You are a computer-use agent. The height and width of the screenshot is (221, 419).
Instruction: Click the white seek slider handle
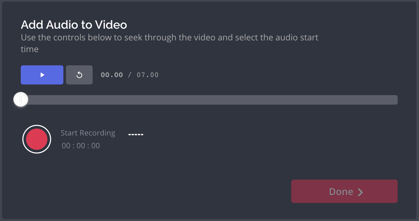pos(21,100)
